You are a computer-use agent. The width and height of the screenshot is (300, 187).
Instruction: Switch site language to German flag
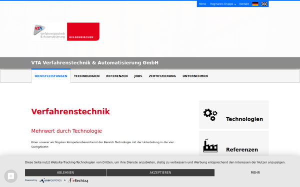coord(255,4)
